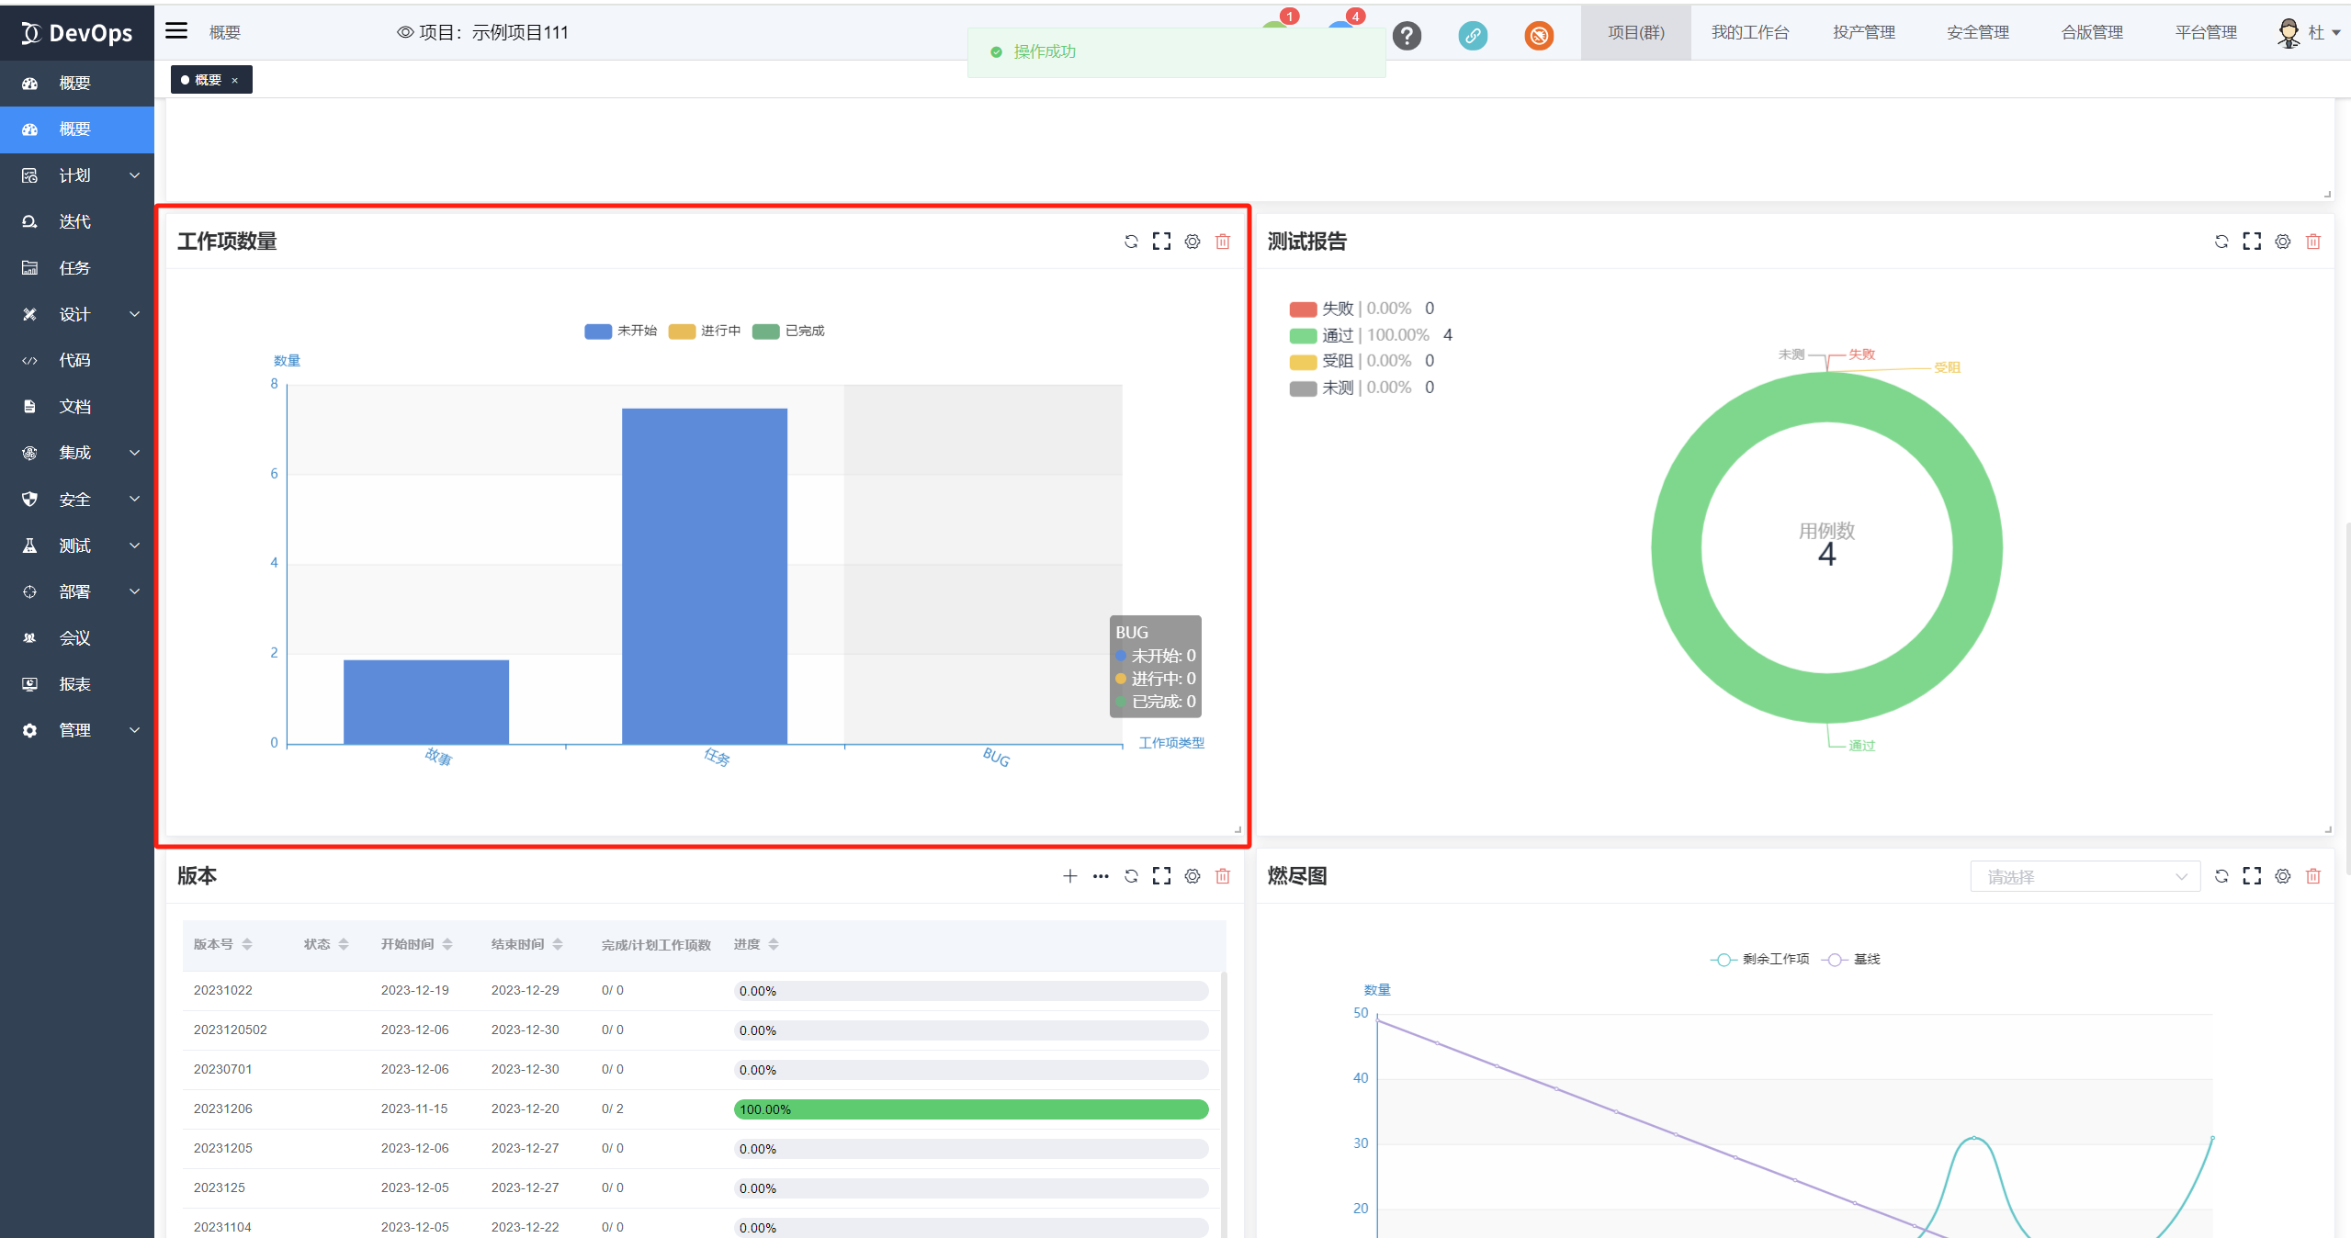Viewport: 2351px width, 1238px height.
Task: Close the 概要 tab
Action: tap(235, 81)
